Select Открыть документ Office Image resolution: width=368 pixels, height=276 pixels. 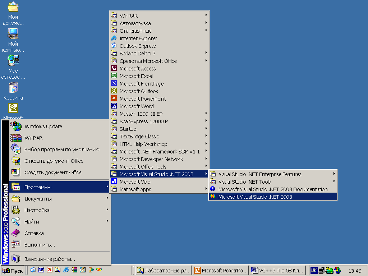click(x=60, y=161)
